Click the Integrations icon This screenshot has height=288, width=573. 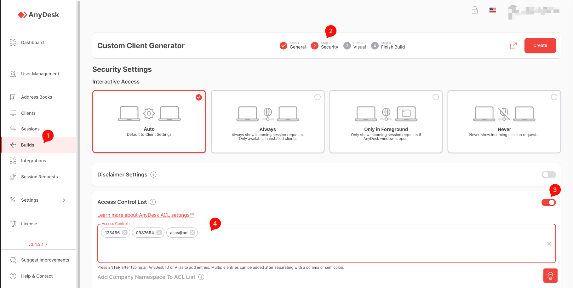[x=13, y=161]
